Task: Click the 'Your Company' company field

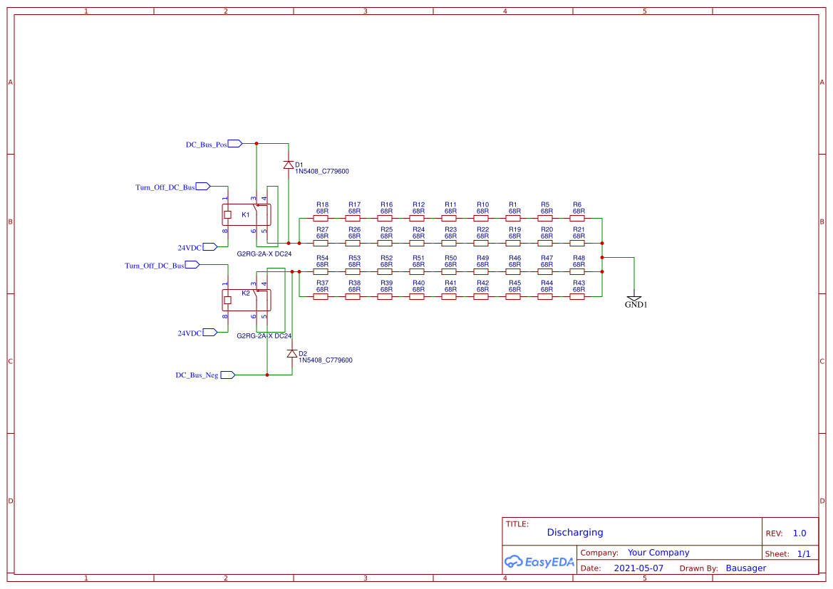Action: tap(658, 553)
